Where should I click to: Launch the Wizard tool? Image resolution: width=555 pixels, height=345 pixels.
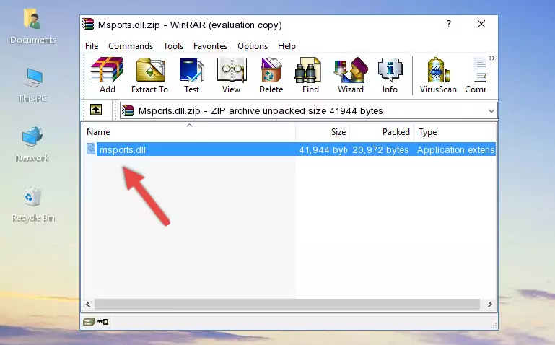coord(351,75)
